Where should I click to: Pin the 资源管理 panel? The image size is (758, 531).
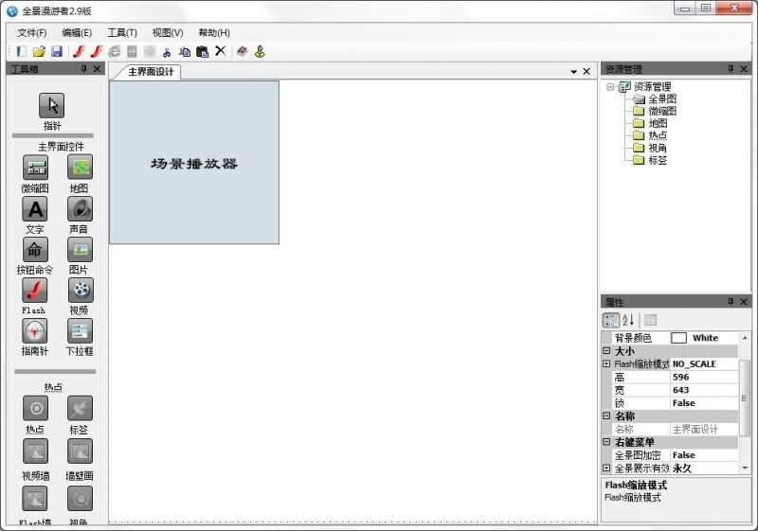(x=731, y=69)
